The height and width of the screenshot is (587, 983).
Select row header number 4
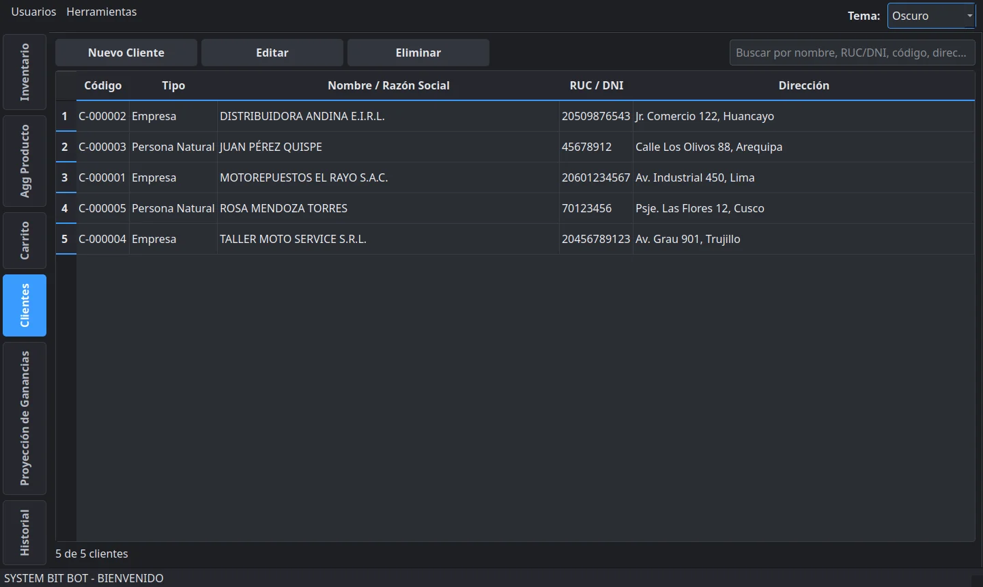(66, 208)
